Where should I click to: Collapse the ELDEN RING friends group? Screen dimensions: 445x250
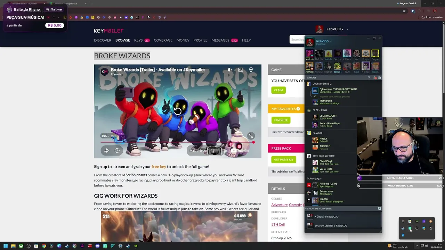pos(319,110)
